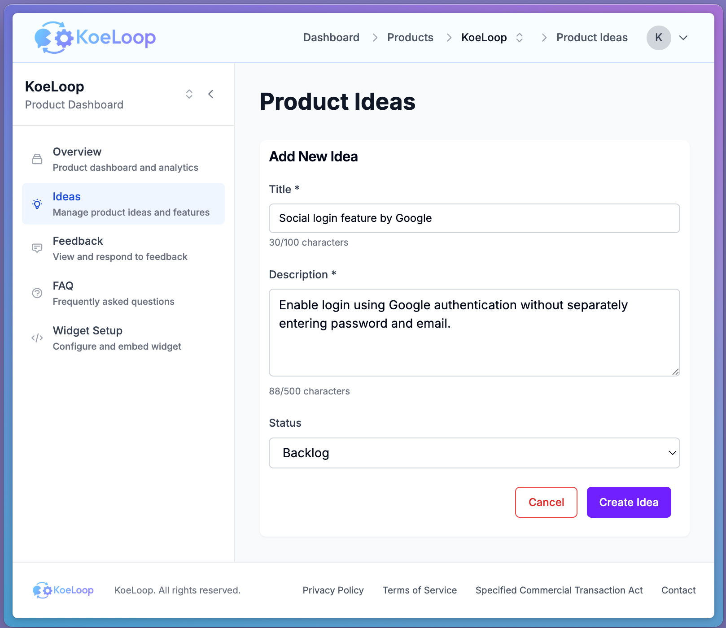Image resolution: width=726 pixels, height=628 pixels.
Task: Open account menu via the K avatar
Action: [x=658, y=38]
